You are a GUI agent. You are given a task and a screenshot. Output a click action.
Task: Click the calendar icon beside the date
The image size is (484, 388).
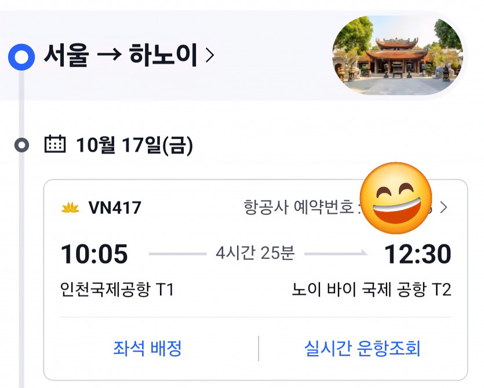click(x=55, y=144)
